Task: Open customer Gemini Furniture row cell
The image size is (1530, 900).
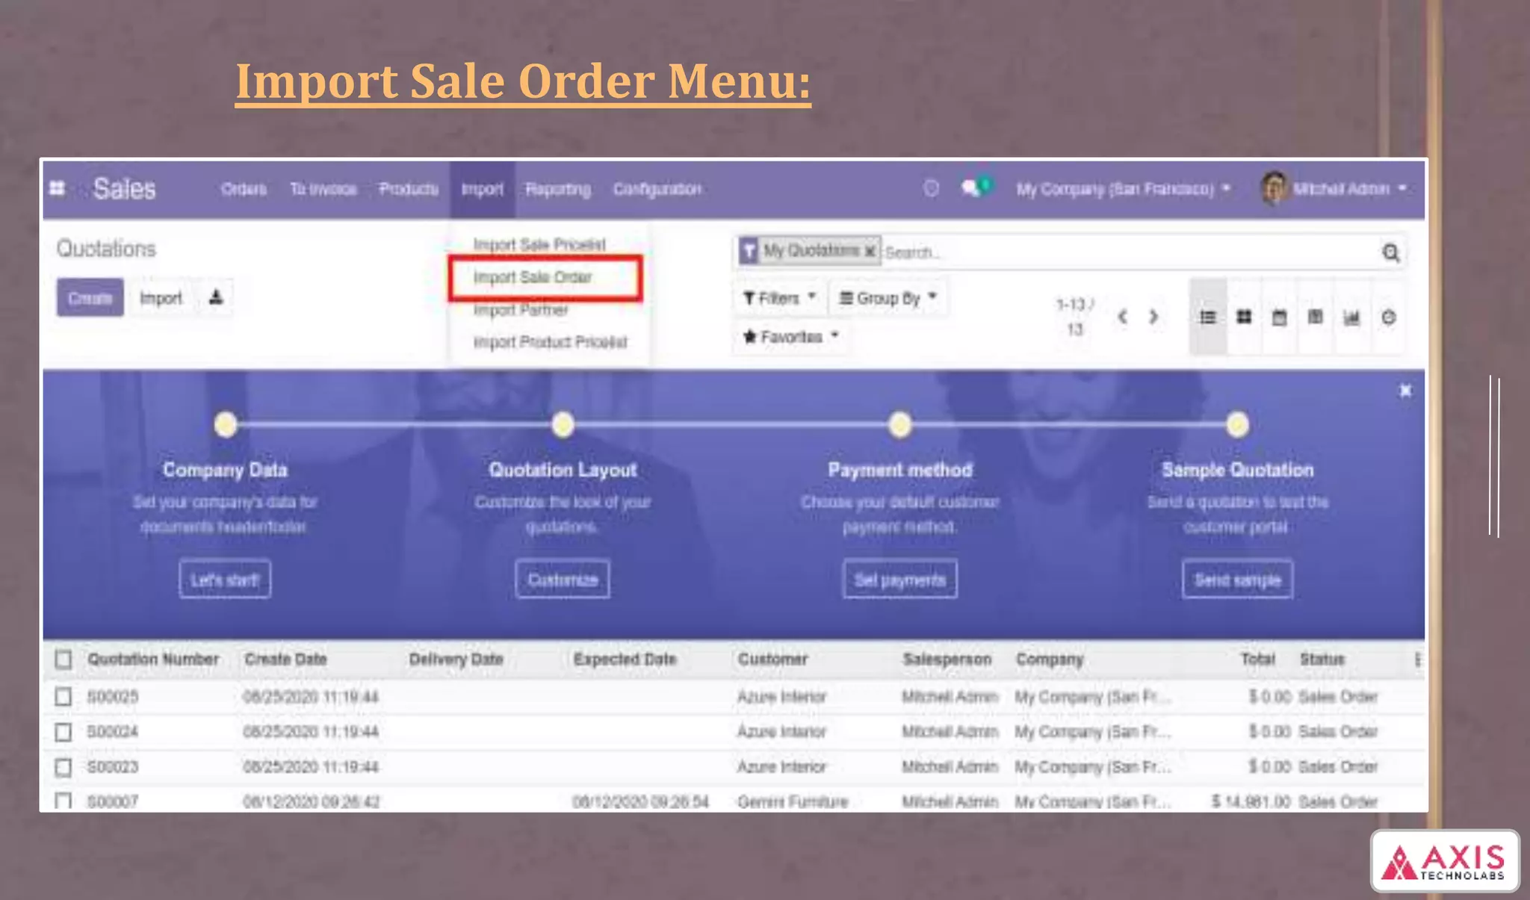Action: [x=793, y=801]
